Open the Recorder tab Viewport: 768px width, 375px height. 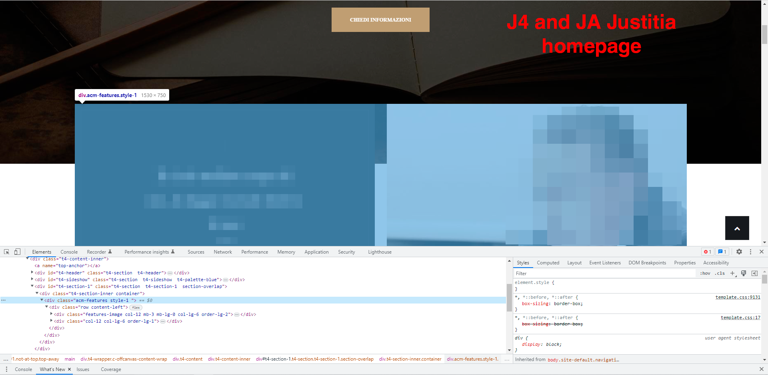(99, 252)
